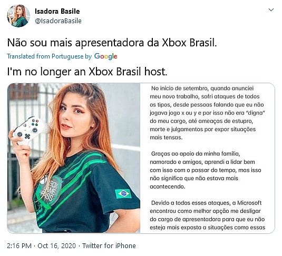Open Isadora Basile's round profile avatar
Screen dimensions: 282x256
[18, 16]
